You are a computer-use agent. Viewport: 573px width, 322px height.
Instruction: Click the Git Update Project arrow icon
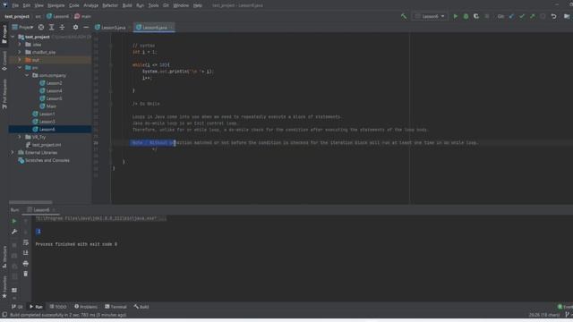511,16
